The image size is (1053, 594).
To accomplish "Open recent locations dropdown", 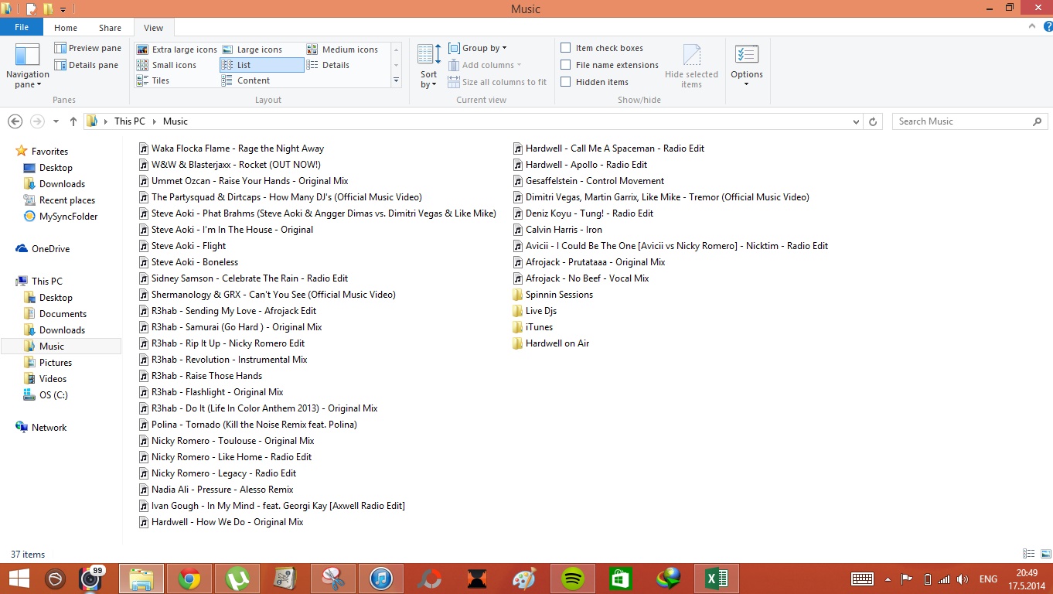I will click(x=56, y=121).
